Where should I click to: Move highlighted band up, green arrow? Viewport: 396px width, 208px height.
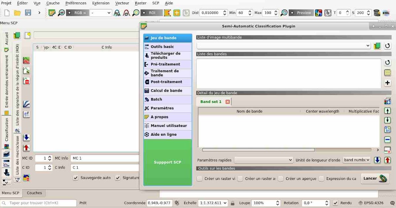pos(388,111)
